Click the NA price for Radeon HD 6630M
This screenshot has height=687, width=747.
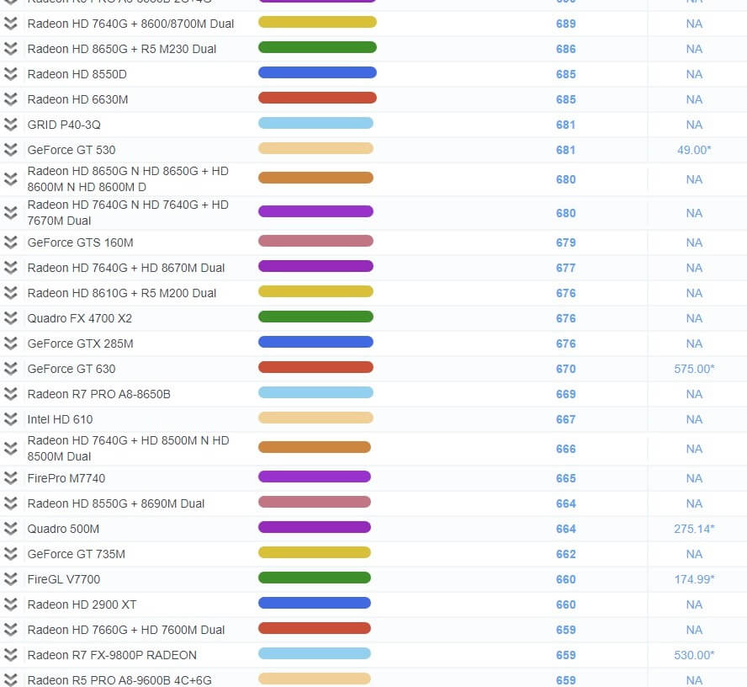pos(694,99)
